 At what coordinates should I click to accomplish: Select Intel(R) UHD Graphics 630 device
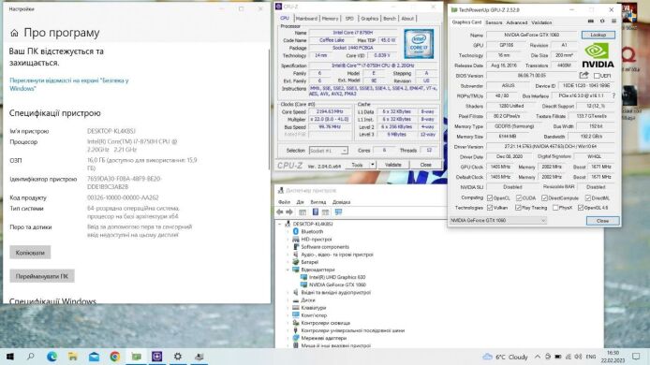click(x=337, y=277)
